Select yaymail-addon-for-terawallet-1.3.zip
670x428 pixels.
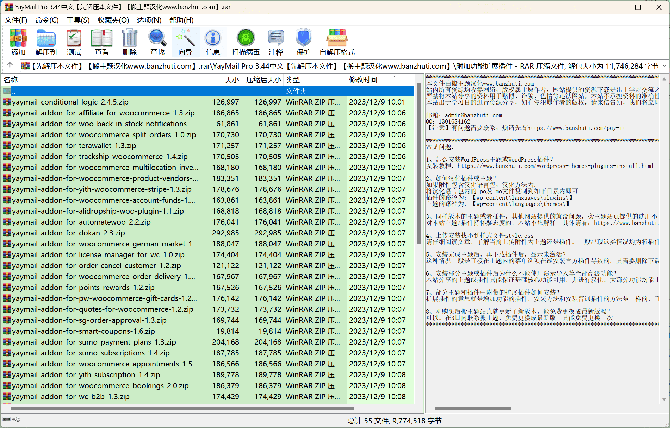tap(208, 146)
